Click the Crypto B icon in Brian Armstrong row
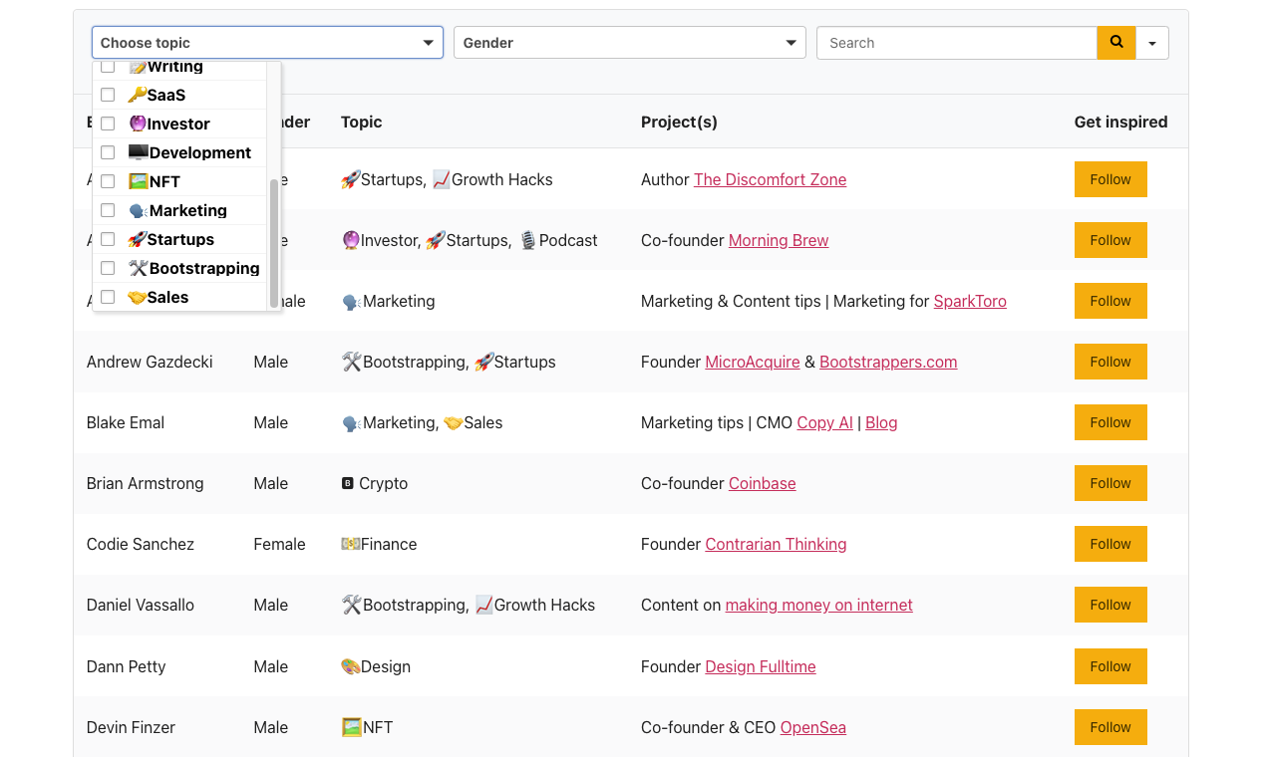 coord(348,483)
